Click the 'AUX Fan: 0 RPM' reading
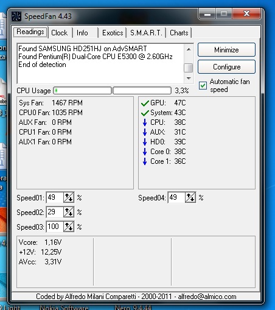This screenshot has height=310, width=275. pyautogui.click(x=45, y=122)
